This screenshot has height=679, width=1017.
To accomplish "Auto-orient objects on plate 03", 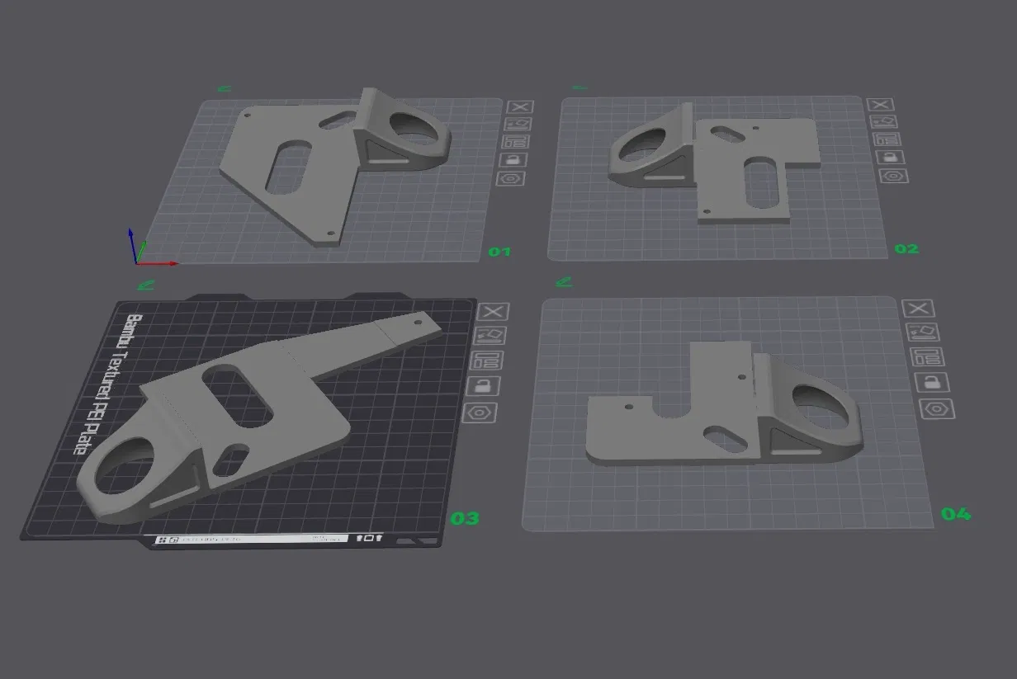I will coord(493,336).
